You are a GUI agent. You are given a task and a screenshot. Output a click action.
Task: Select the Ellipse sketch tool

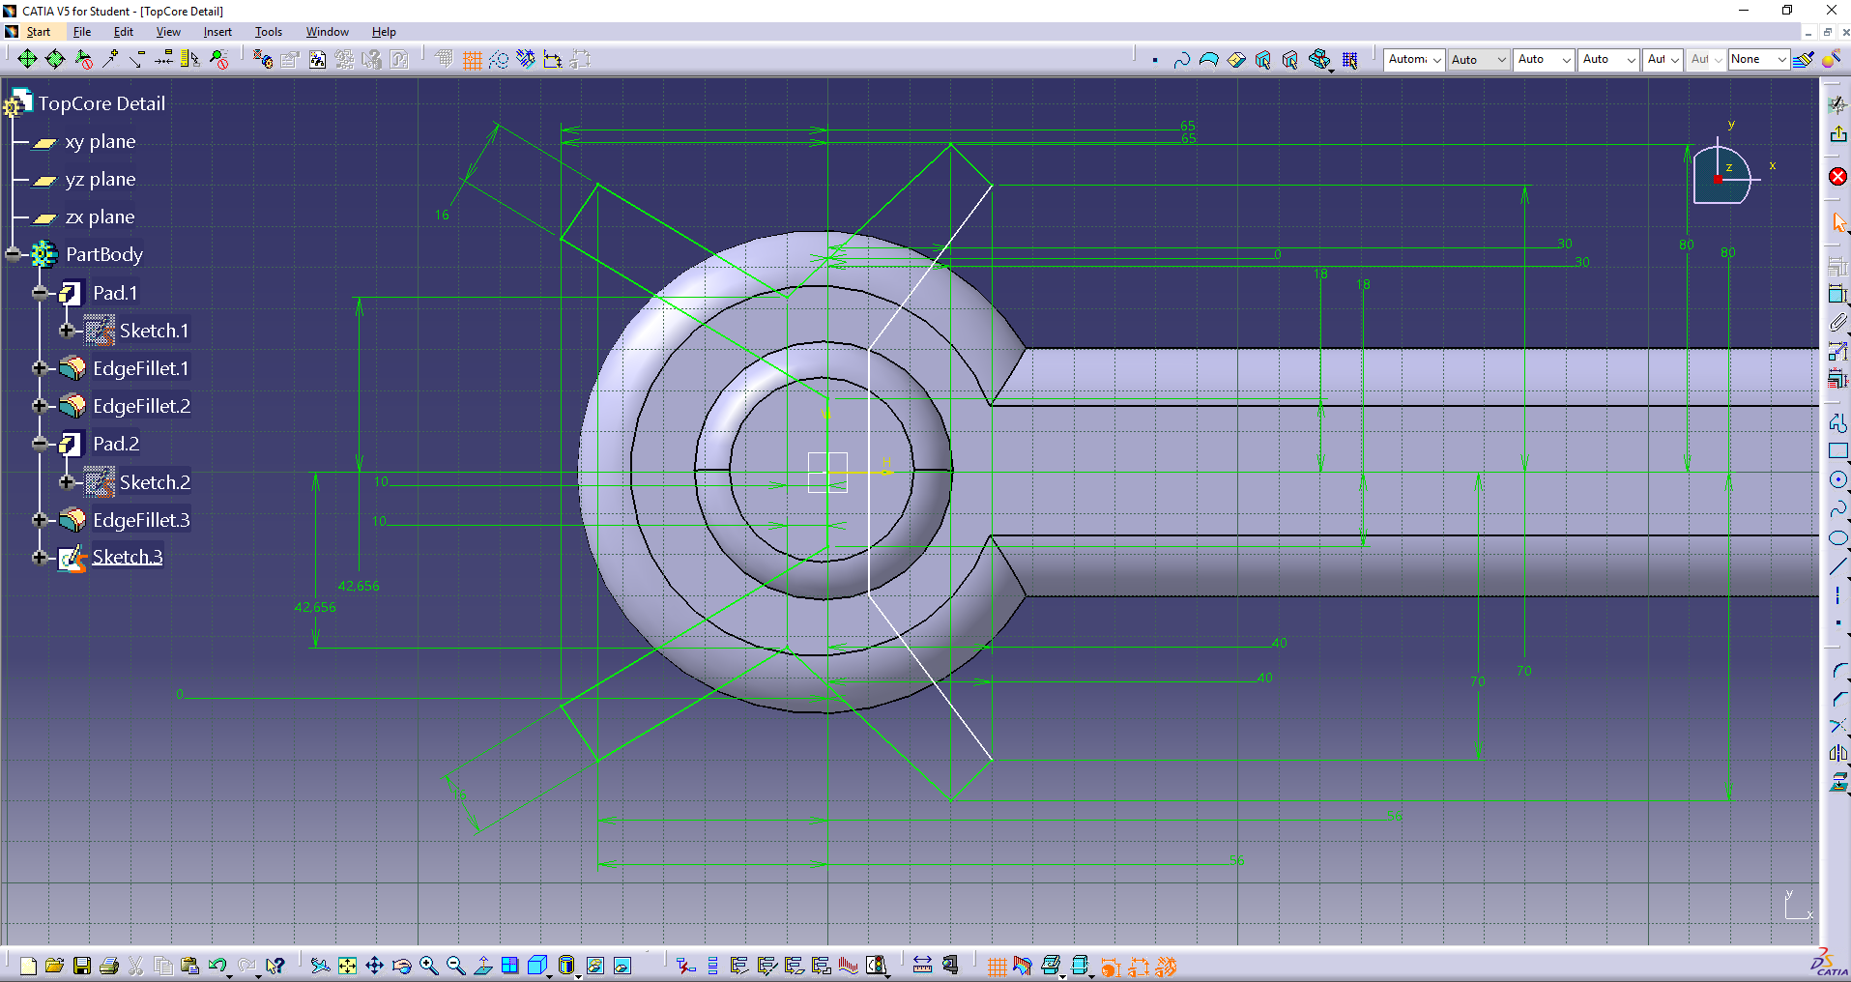[1837, 538]
